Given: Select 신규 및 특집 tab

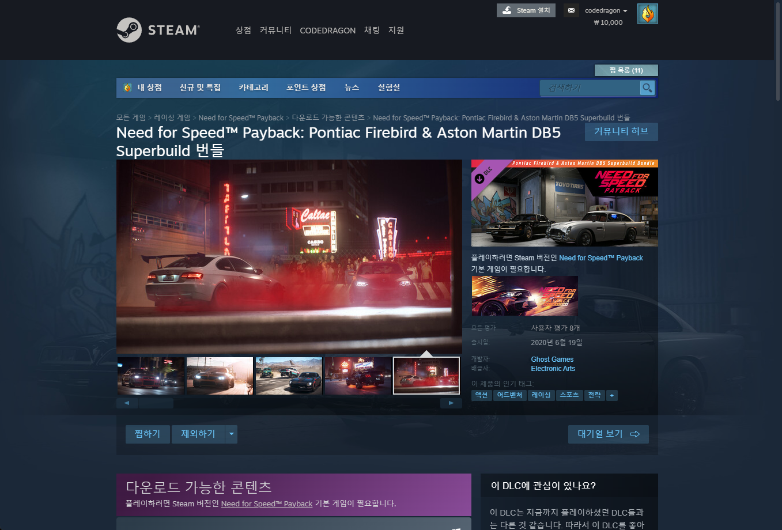Looking at the screenshot, I should tap(200, 88).
